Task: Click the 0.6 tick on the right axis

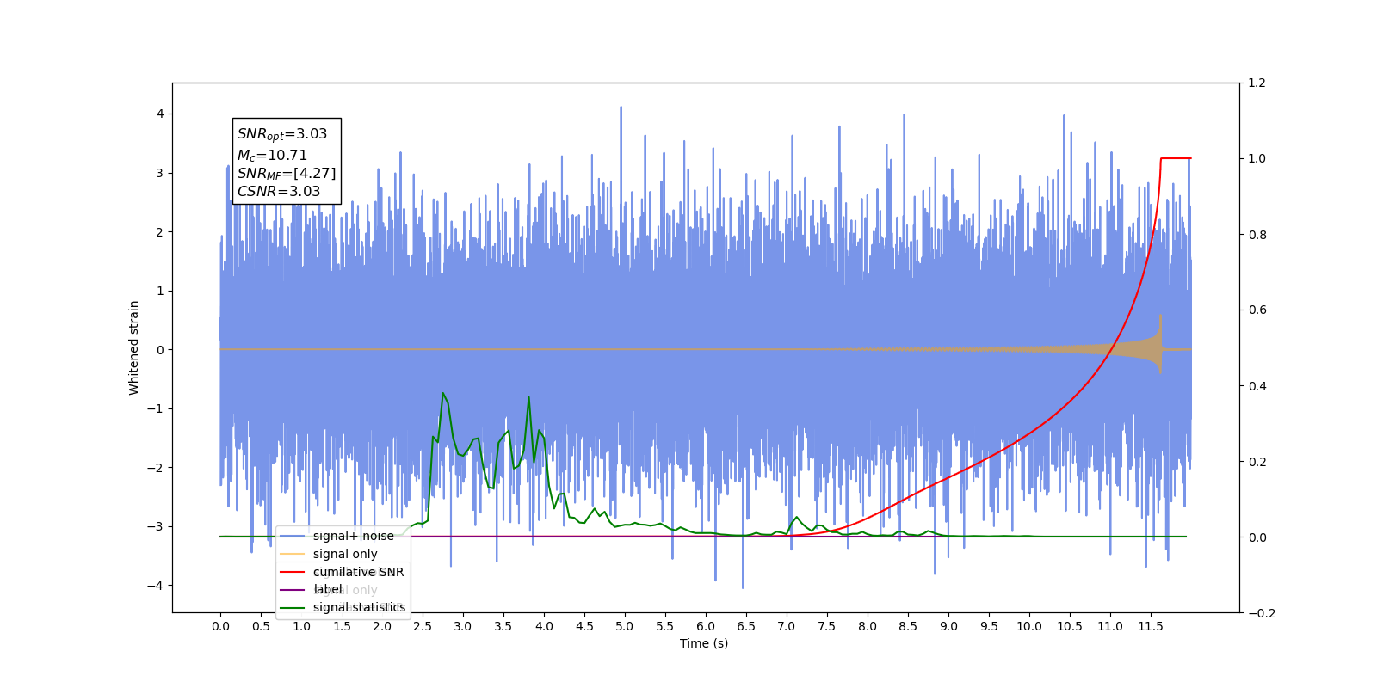Action: [x=1257, y=310]
